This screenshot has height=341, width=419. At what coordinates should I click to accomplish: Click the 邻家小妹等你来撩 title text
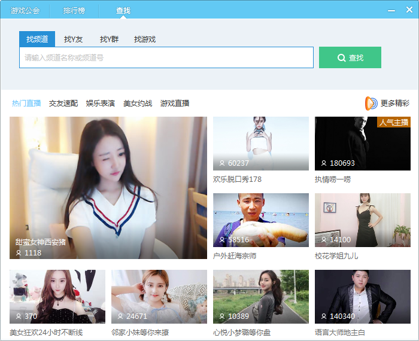click(140, 333)
